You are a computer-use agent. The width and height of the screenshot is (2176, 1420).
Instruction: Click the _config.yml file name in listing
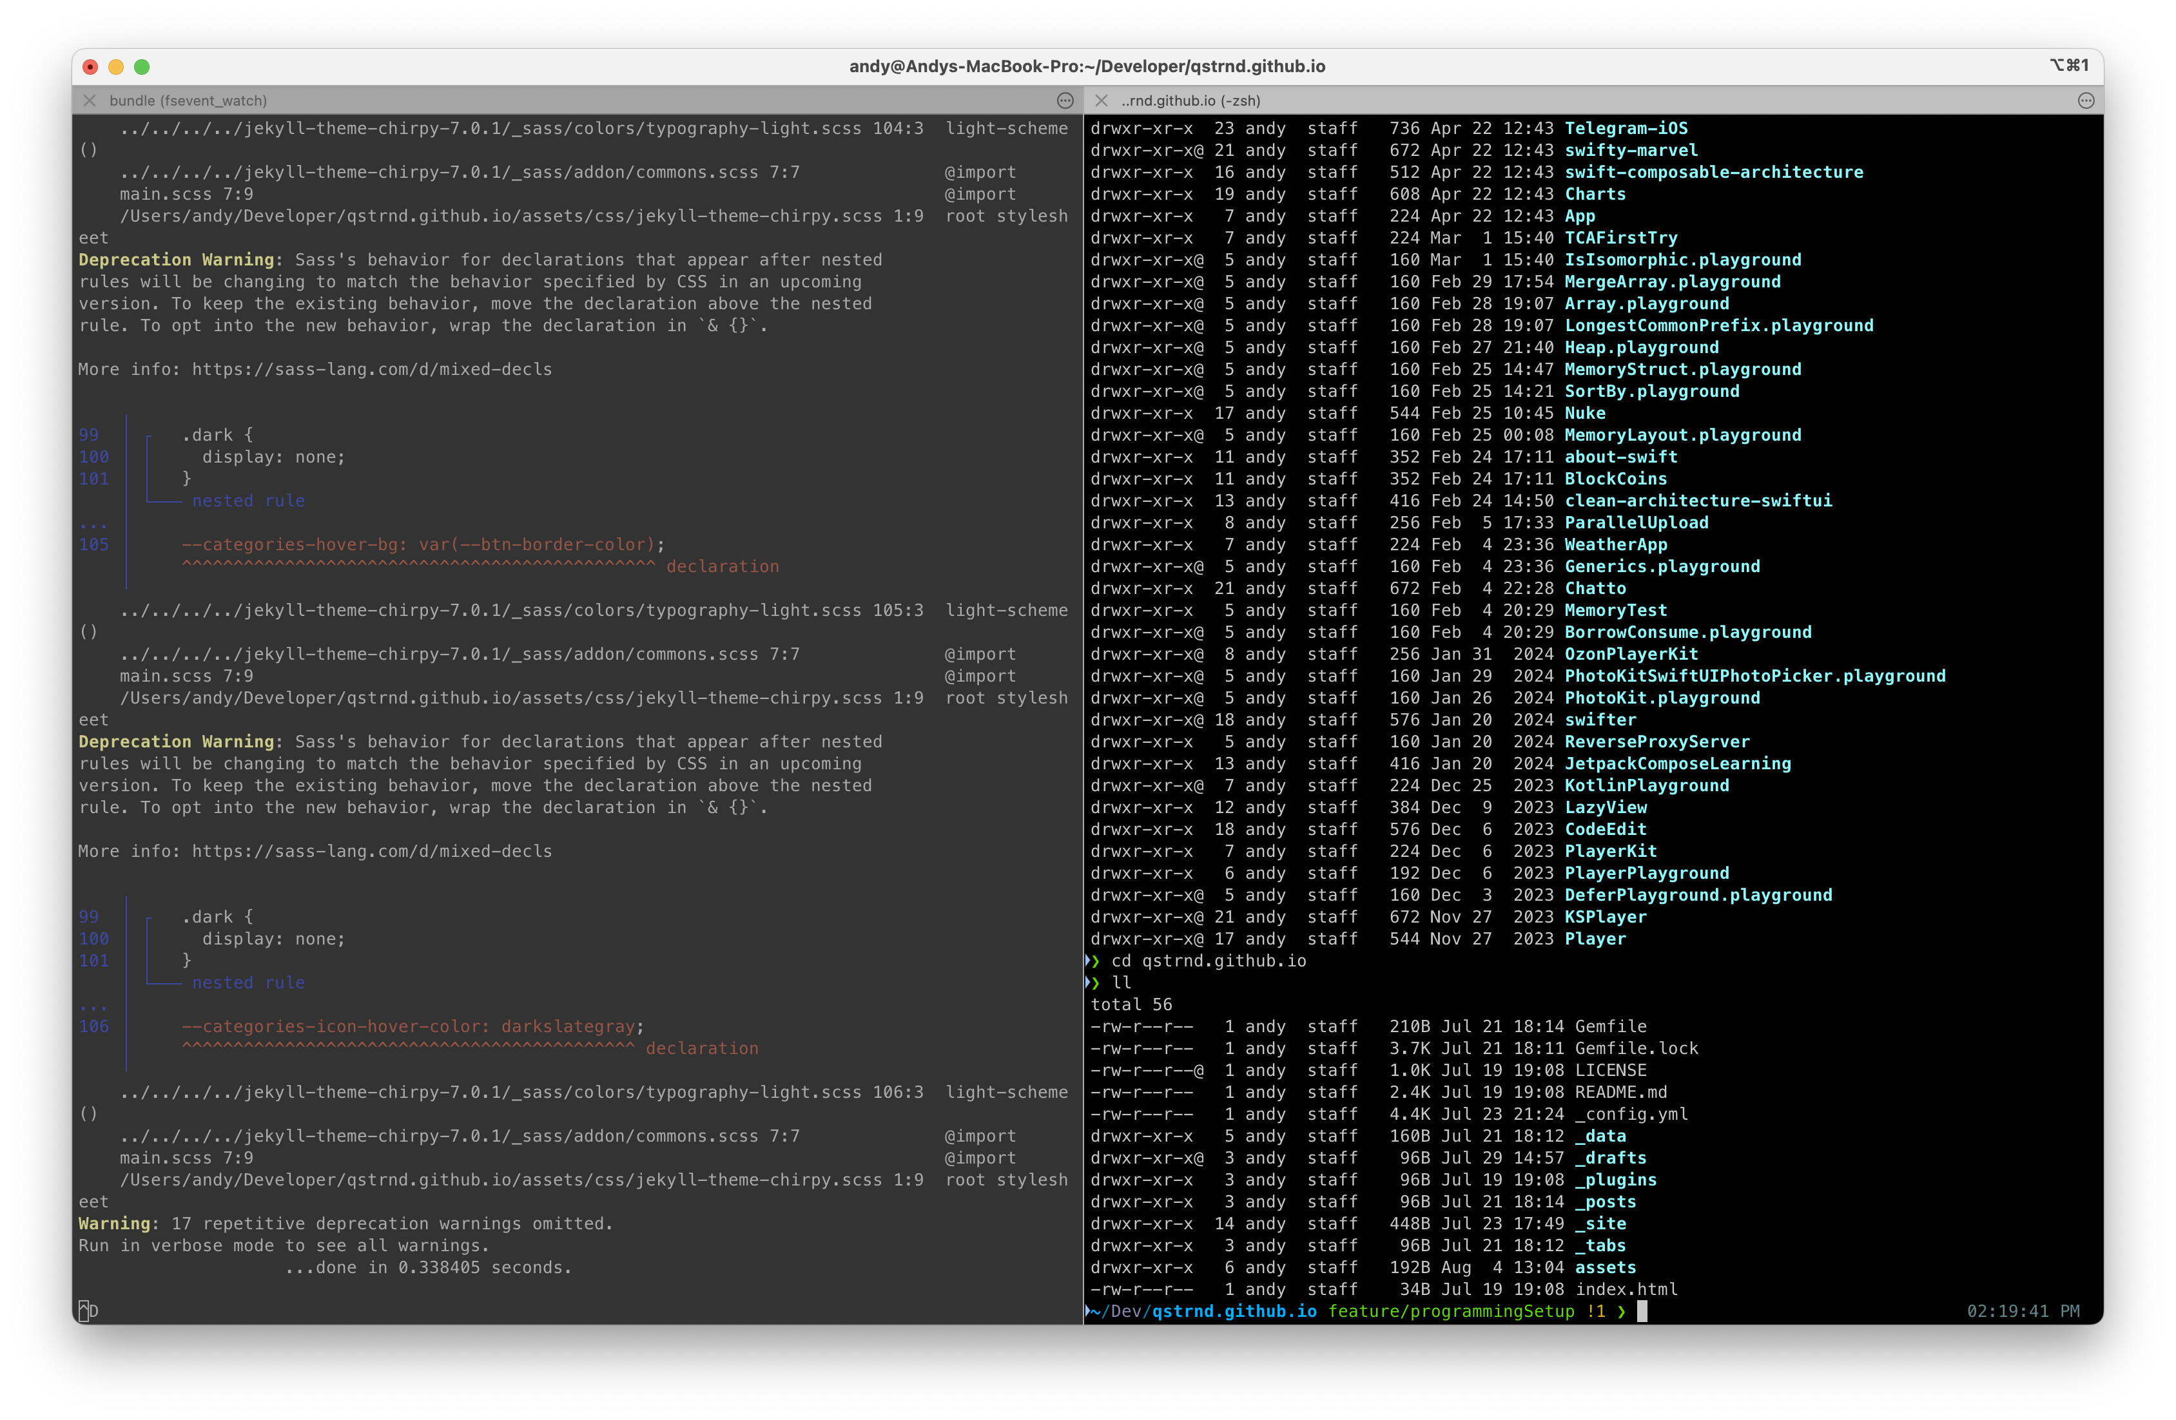1631,1114
